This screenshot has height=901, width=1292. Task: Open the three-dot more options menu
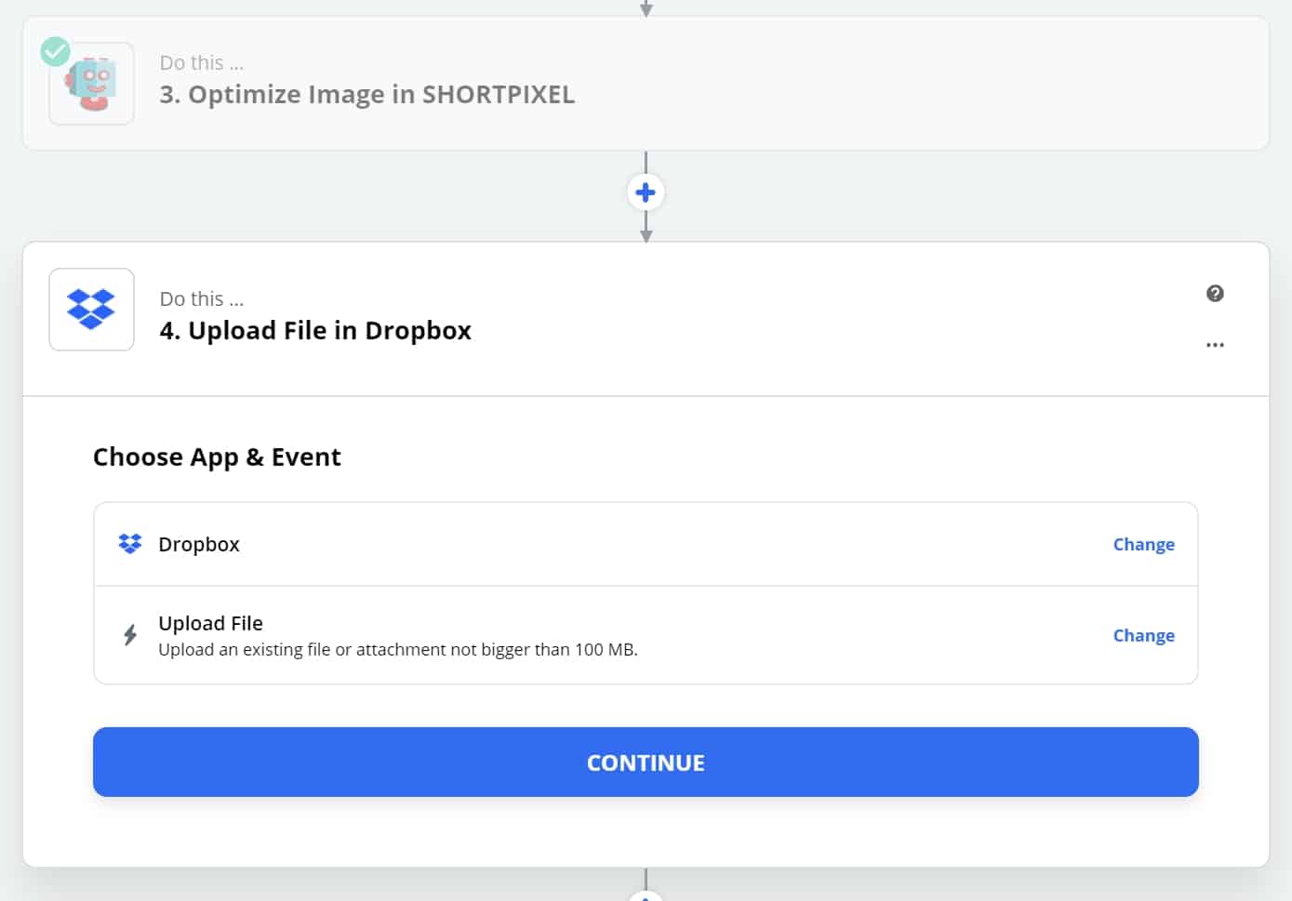pyautogui.click(x=1215, y=345)
